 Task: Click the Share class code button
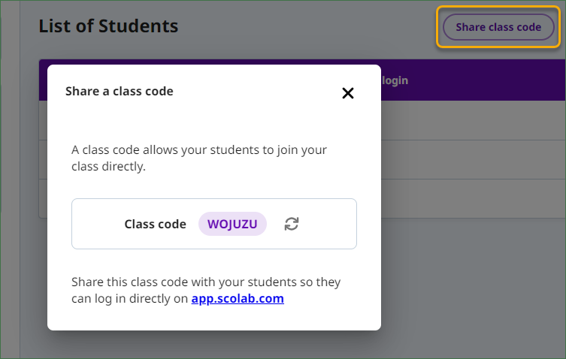(x=498, y=27)
